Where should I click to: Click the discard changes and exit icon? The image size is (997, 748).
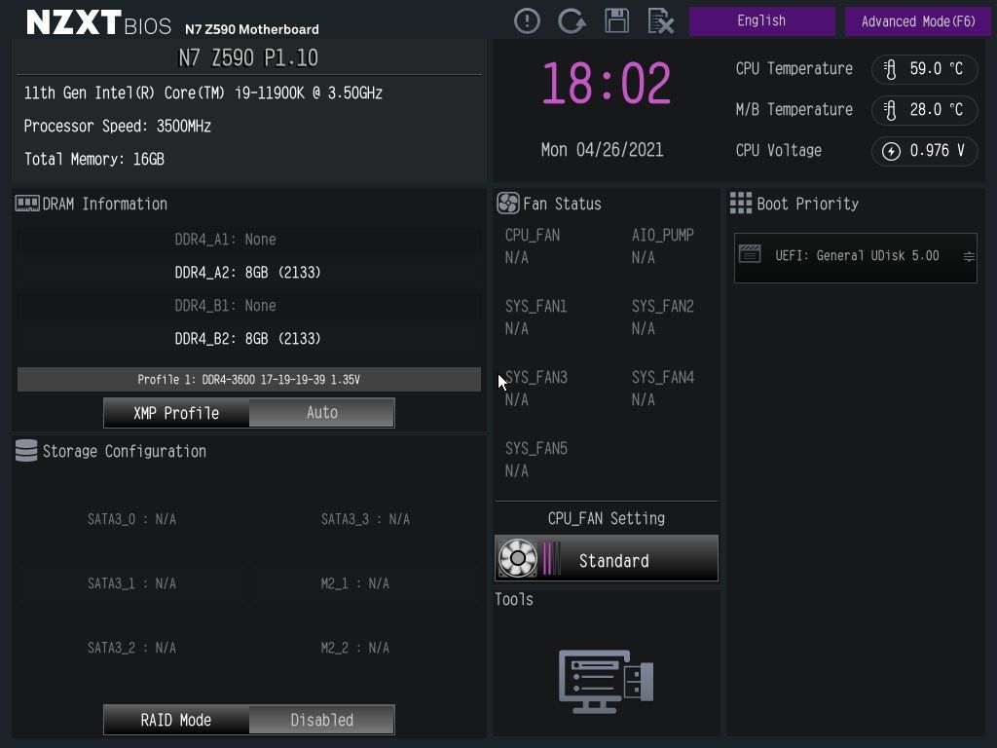(x=661, y=21)
